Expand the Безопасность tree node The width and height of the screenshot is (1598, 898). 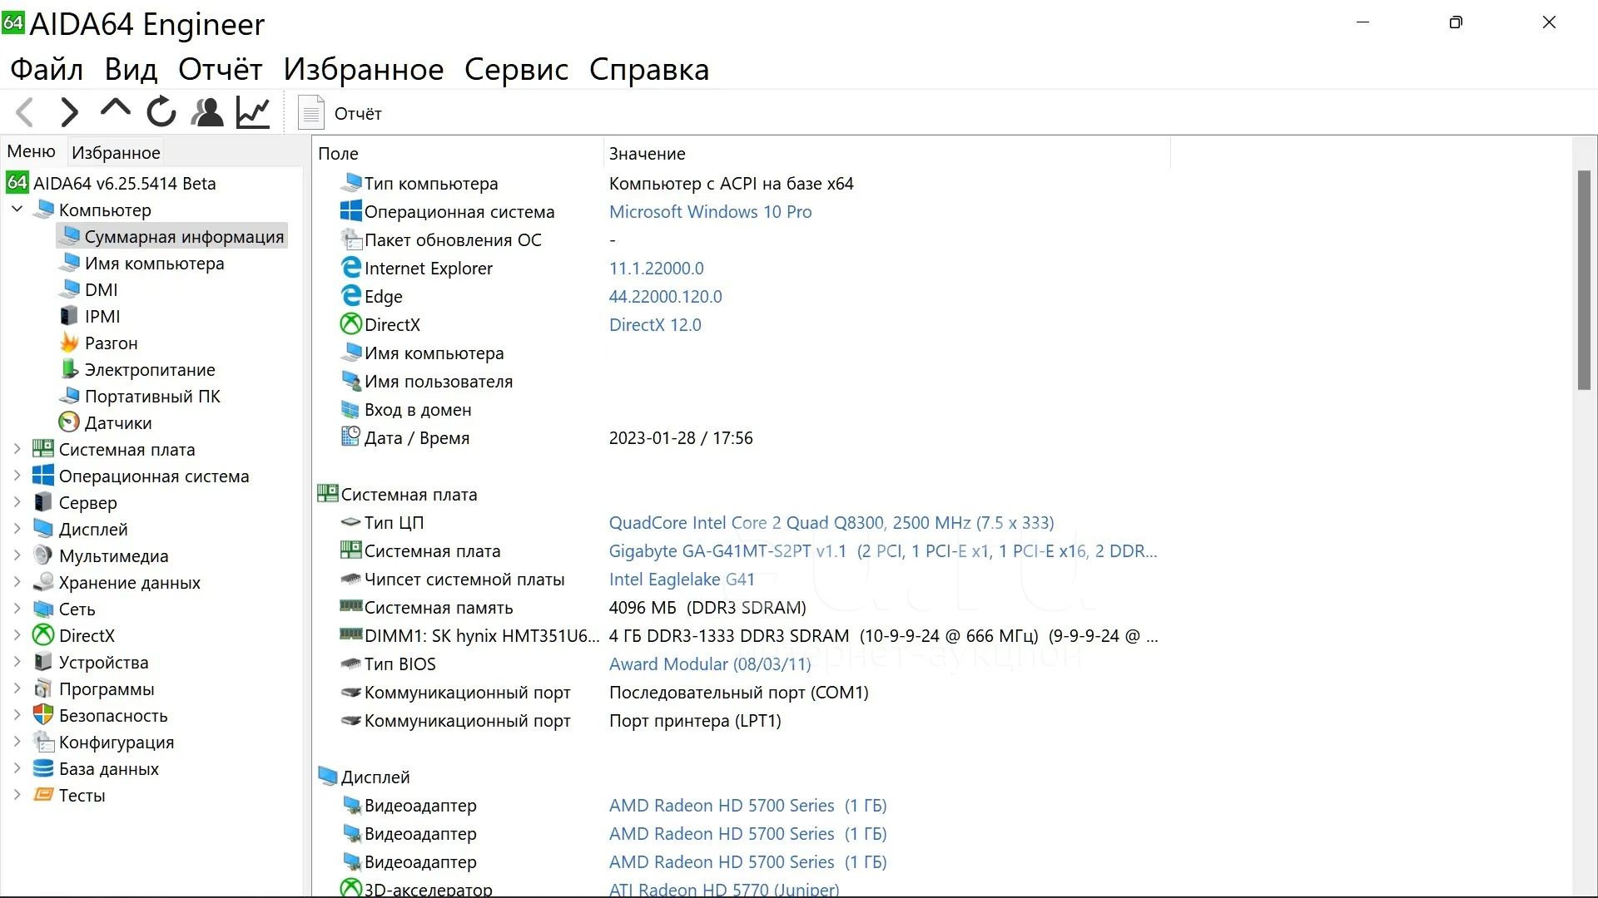click(x=17, y=715)
